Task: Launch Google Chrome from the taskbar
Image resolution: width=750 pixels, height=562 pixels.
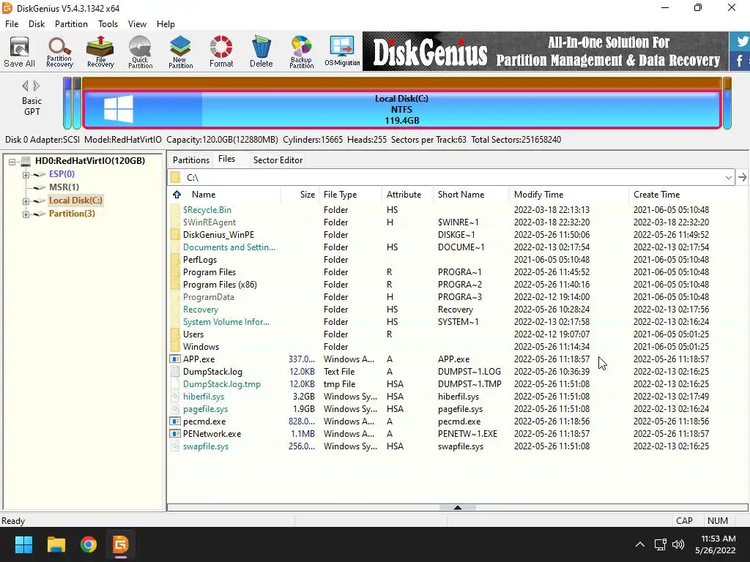Action: click(x=89, y=544)
